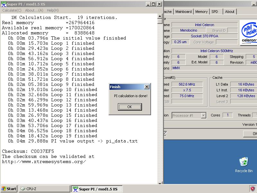This screenshot has width=257, height=193.
Task: Click L1 Data '16 KBytes' value
Action: click(x=244, y=84)
